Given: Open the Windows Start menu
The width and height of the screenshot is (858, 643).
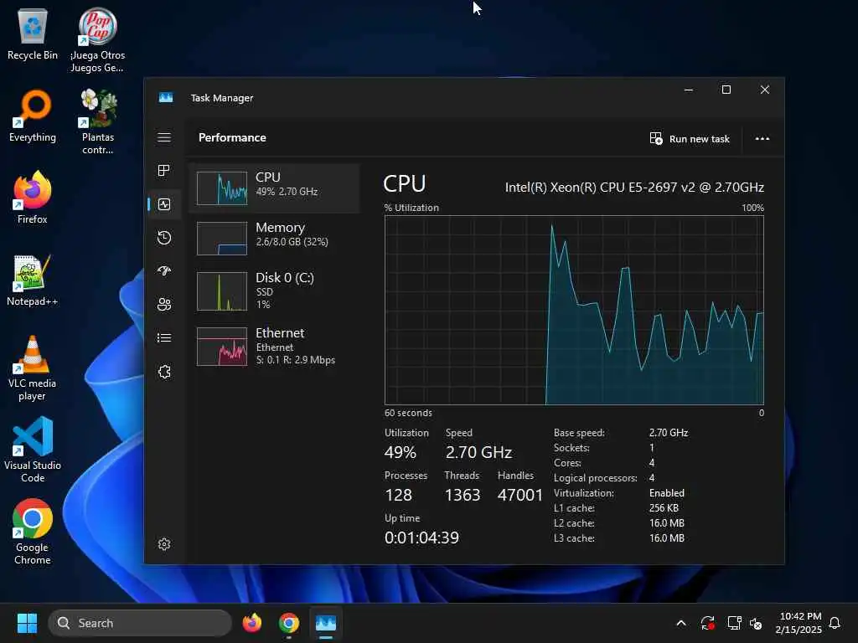Looking at the screenshot, I should coord(27,623).
